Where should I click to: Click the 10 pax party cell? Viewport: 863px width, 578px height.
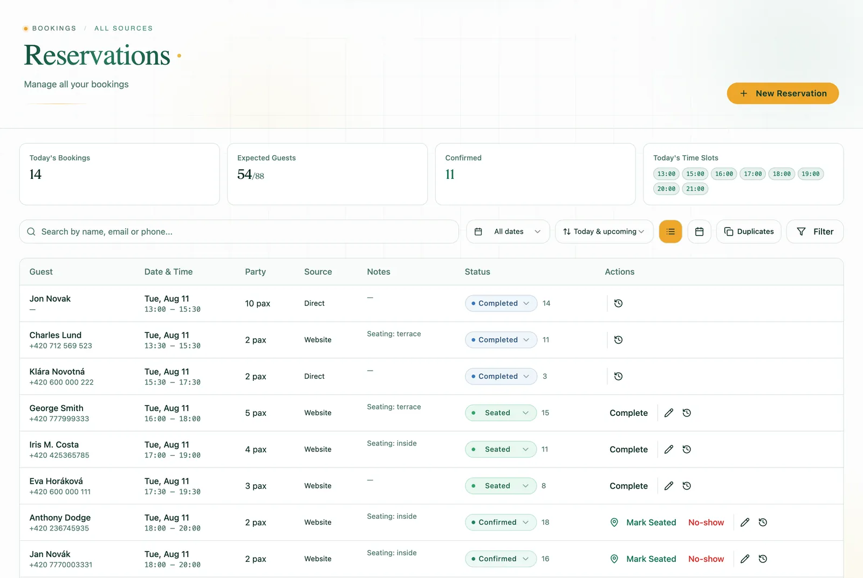coord(257,303)
